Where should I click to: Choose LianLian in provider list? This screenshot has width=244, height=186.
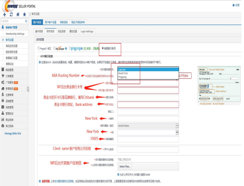(148, 70)
